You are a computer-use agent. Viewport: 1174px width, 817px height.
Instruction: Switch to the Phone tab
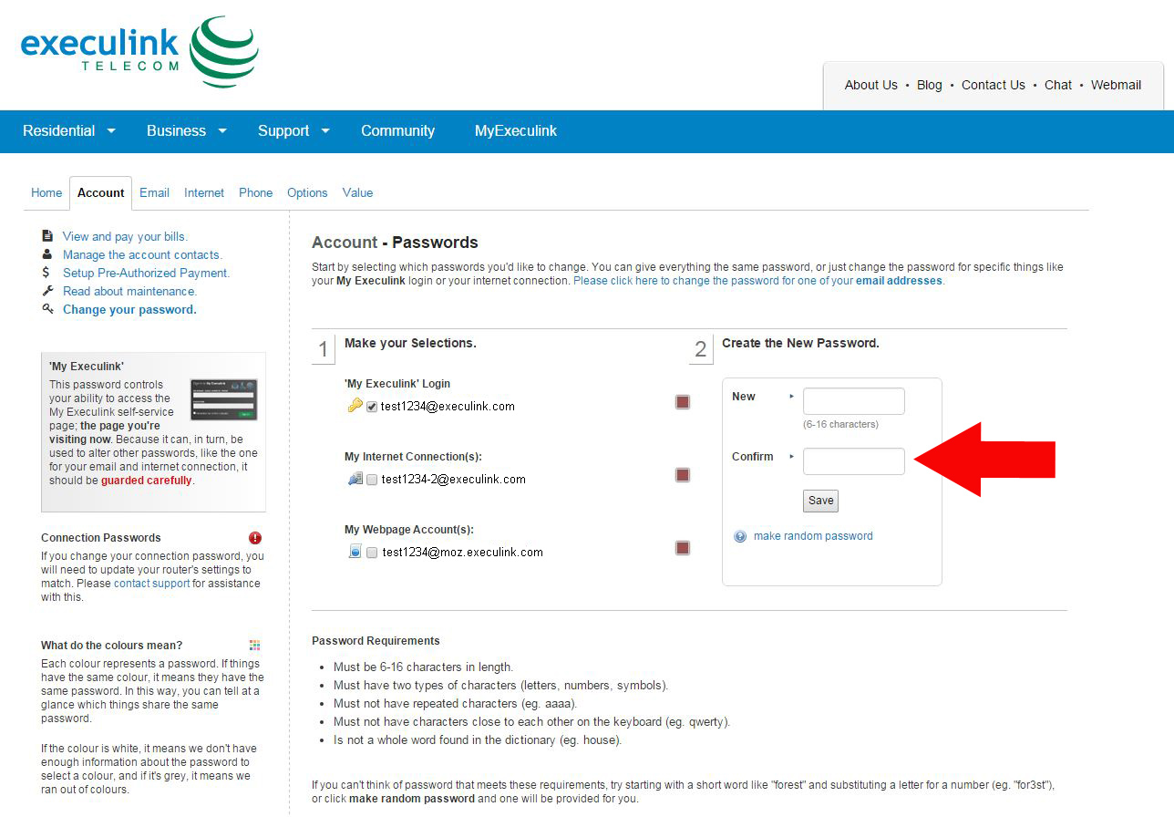[256, 192]
